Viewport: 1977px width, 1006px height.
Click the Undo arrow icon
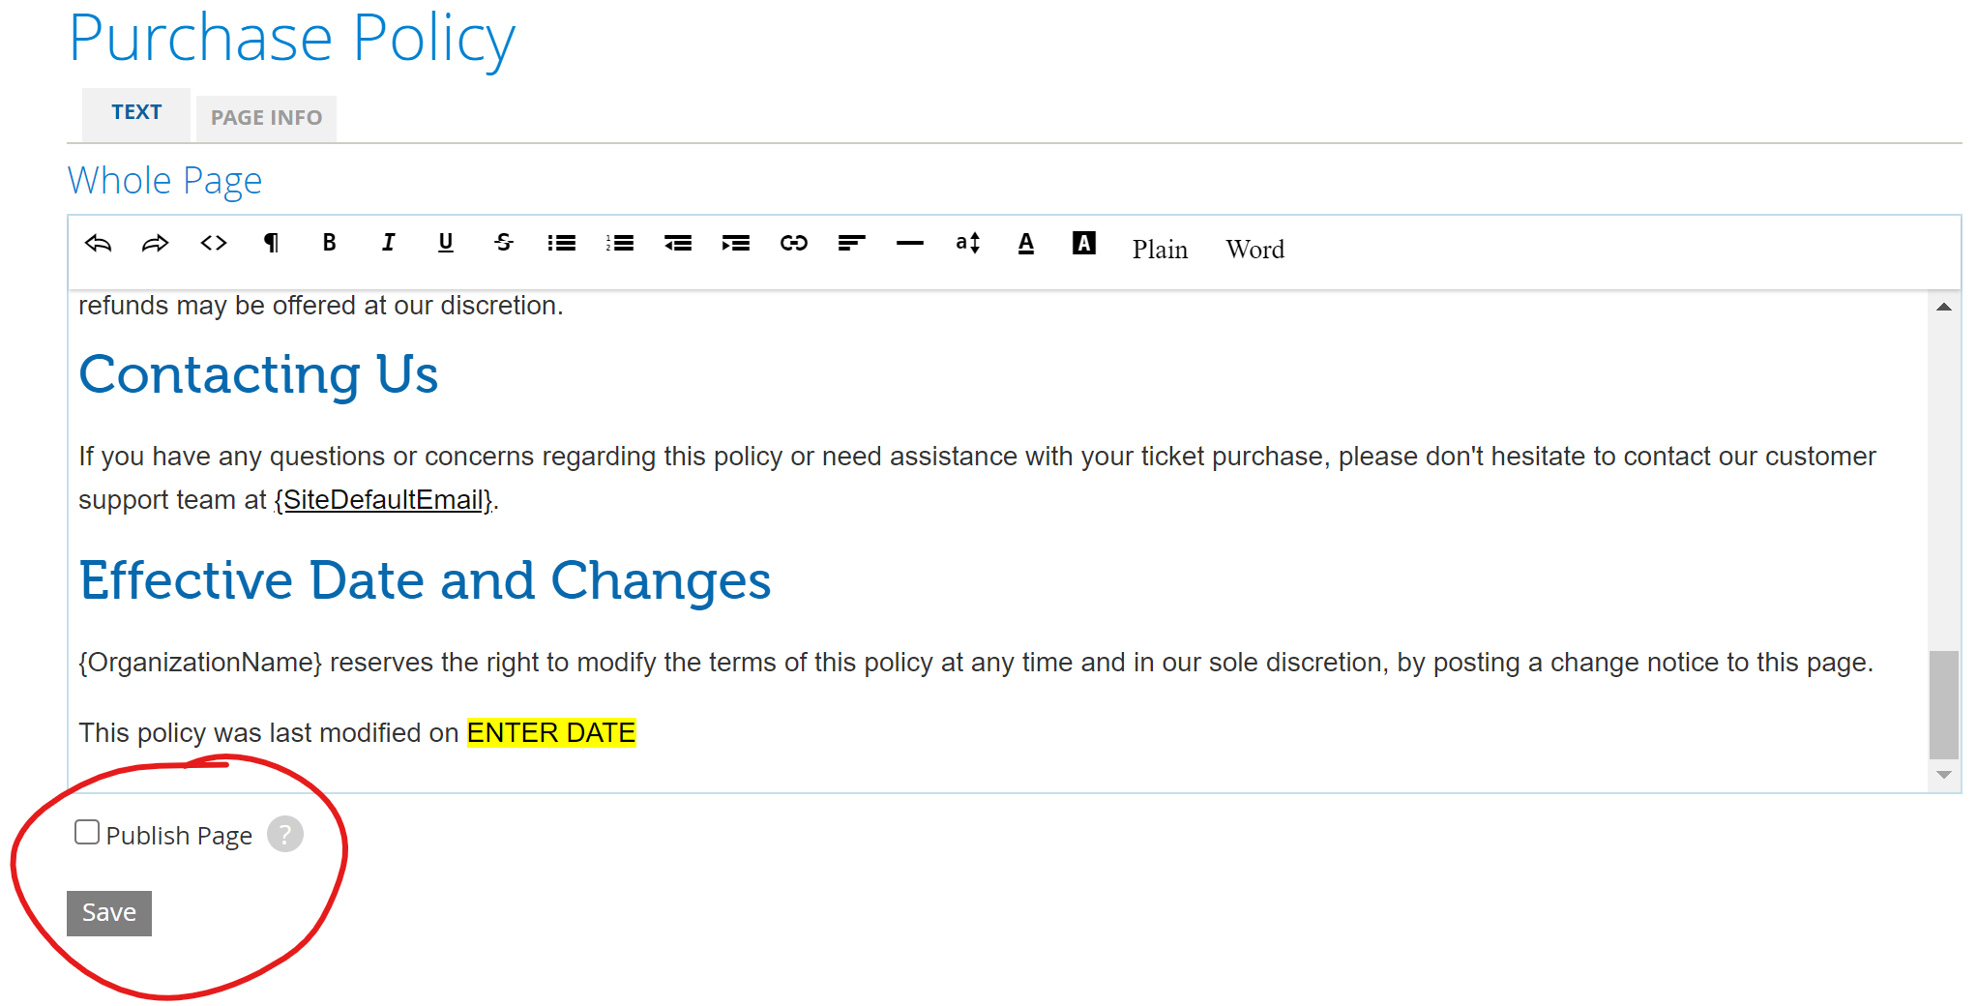pos(98,243)
